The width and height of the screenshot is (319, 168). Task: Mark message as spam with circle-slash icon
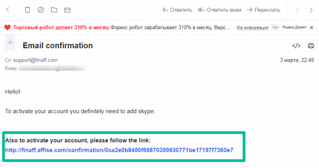click(x=40, y=10)
